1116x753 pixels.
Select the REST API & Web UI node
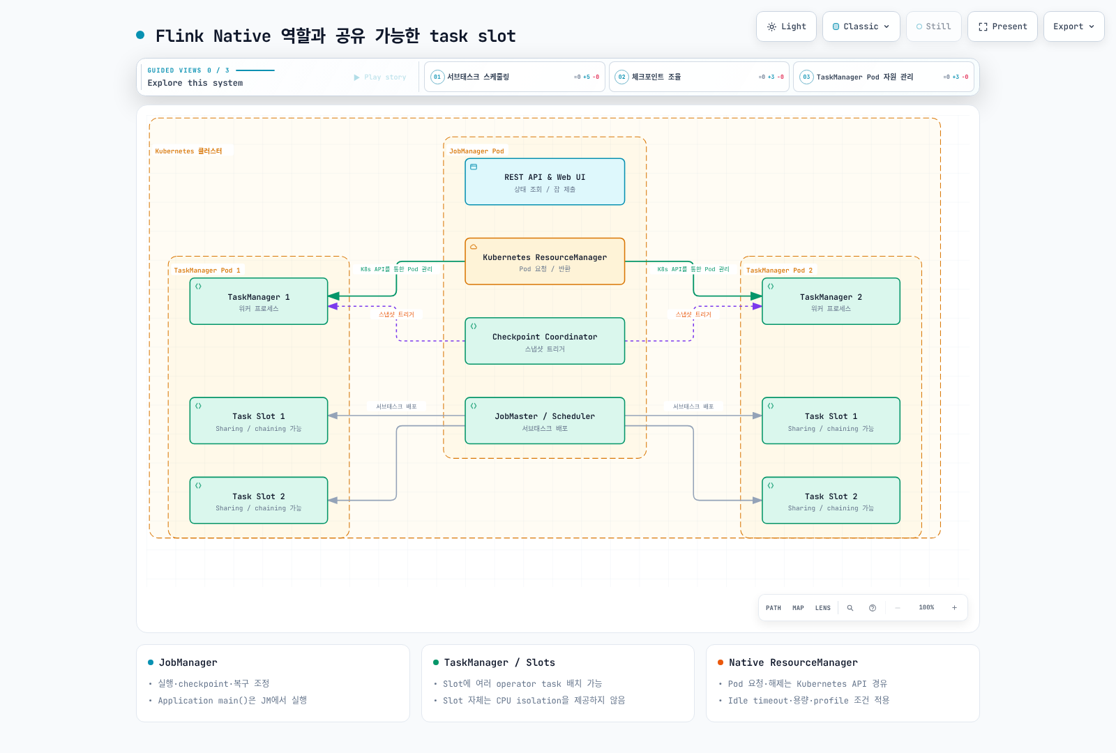click(x=545, y=182)
